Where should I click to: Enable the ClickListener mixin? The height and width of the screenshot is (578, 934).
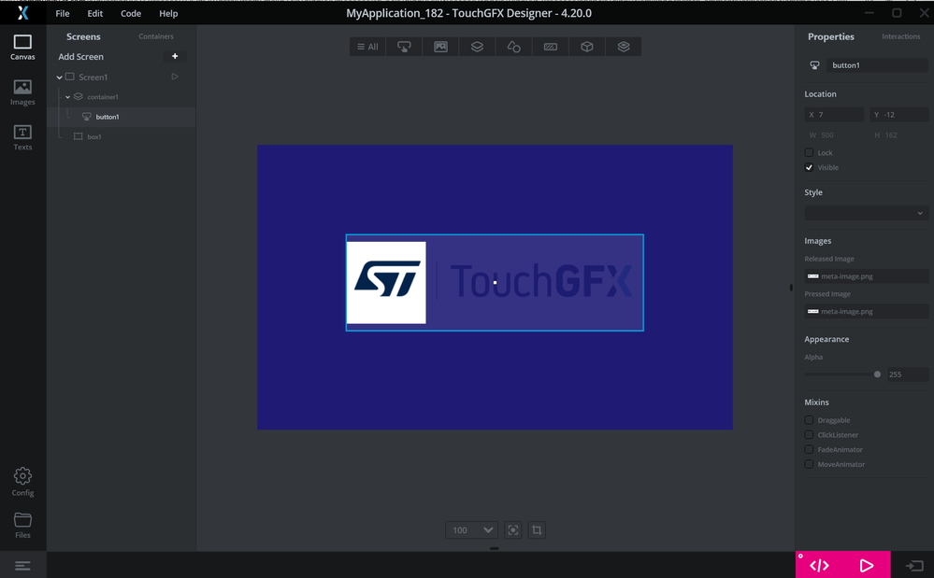(809, 435)
